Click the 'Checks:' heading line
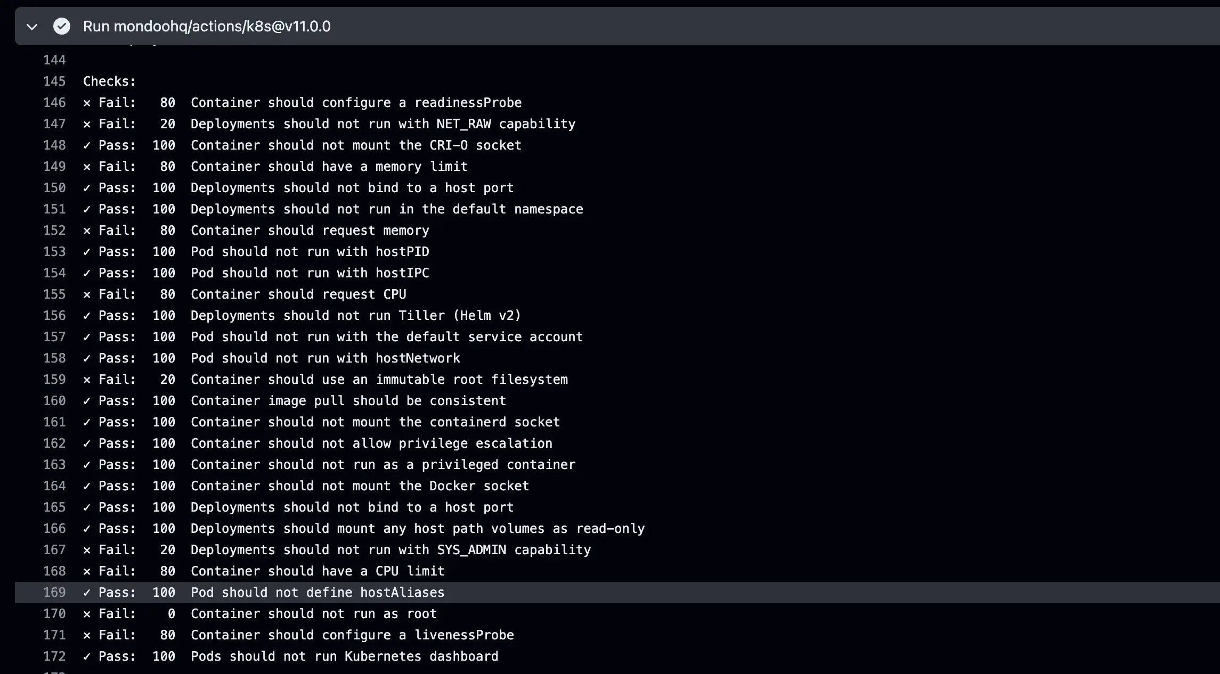 point(110,81)
